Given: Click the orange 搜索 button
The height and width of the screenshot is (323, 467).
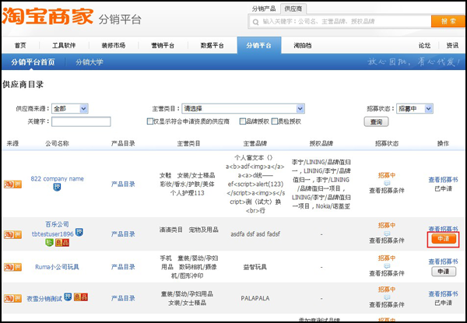Looking at the screenshot, I should (x=448, y=22).
